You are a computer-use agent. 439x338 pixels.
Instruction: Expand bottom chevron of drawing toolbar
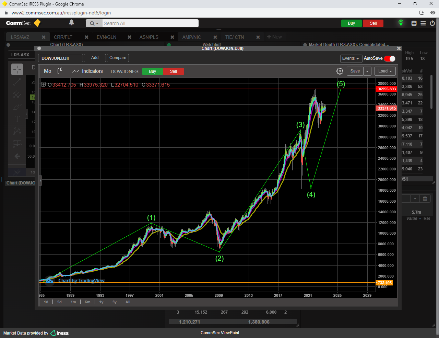pos(17,172)
